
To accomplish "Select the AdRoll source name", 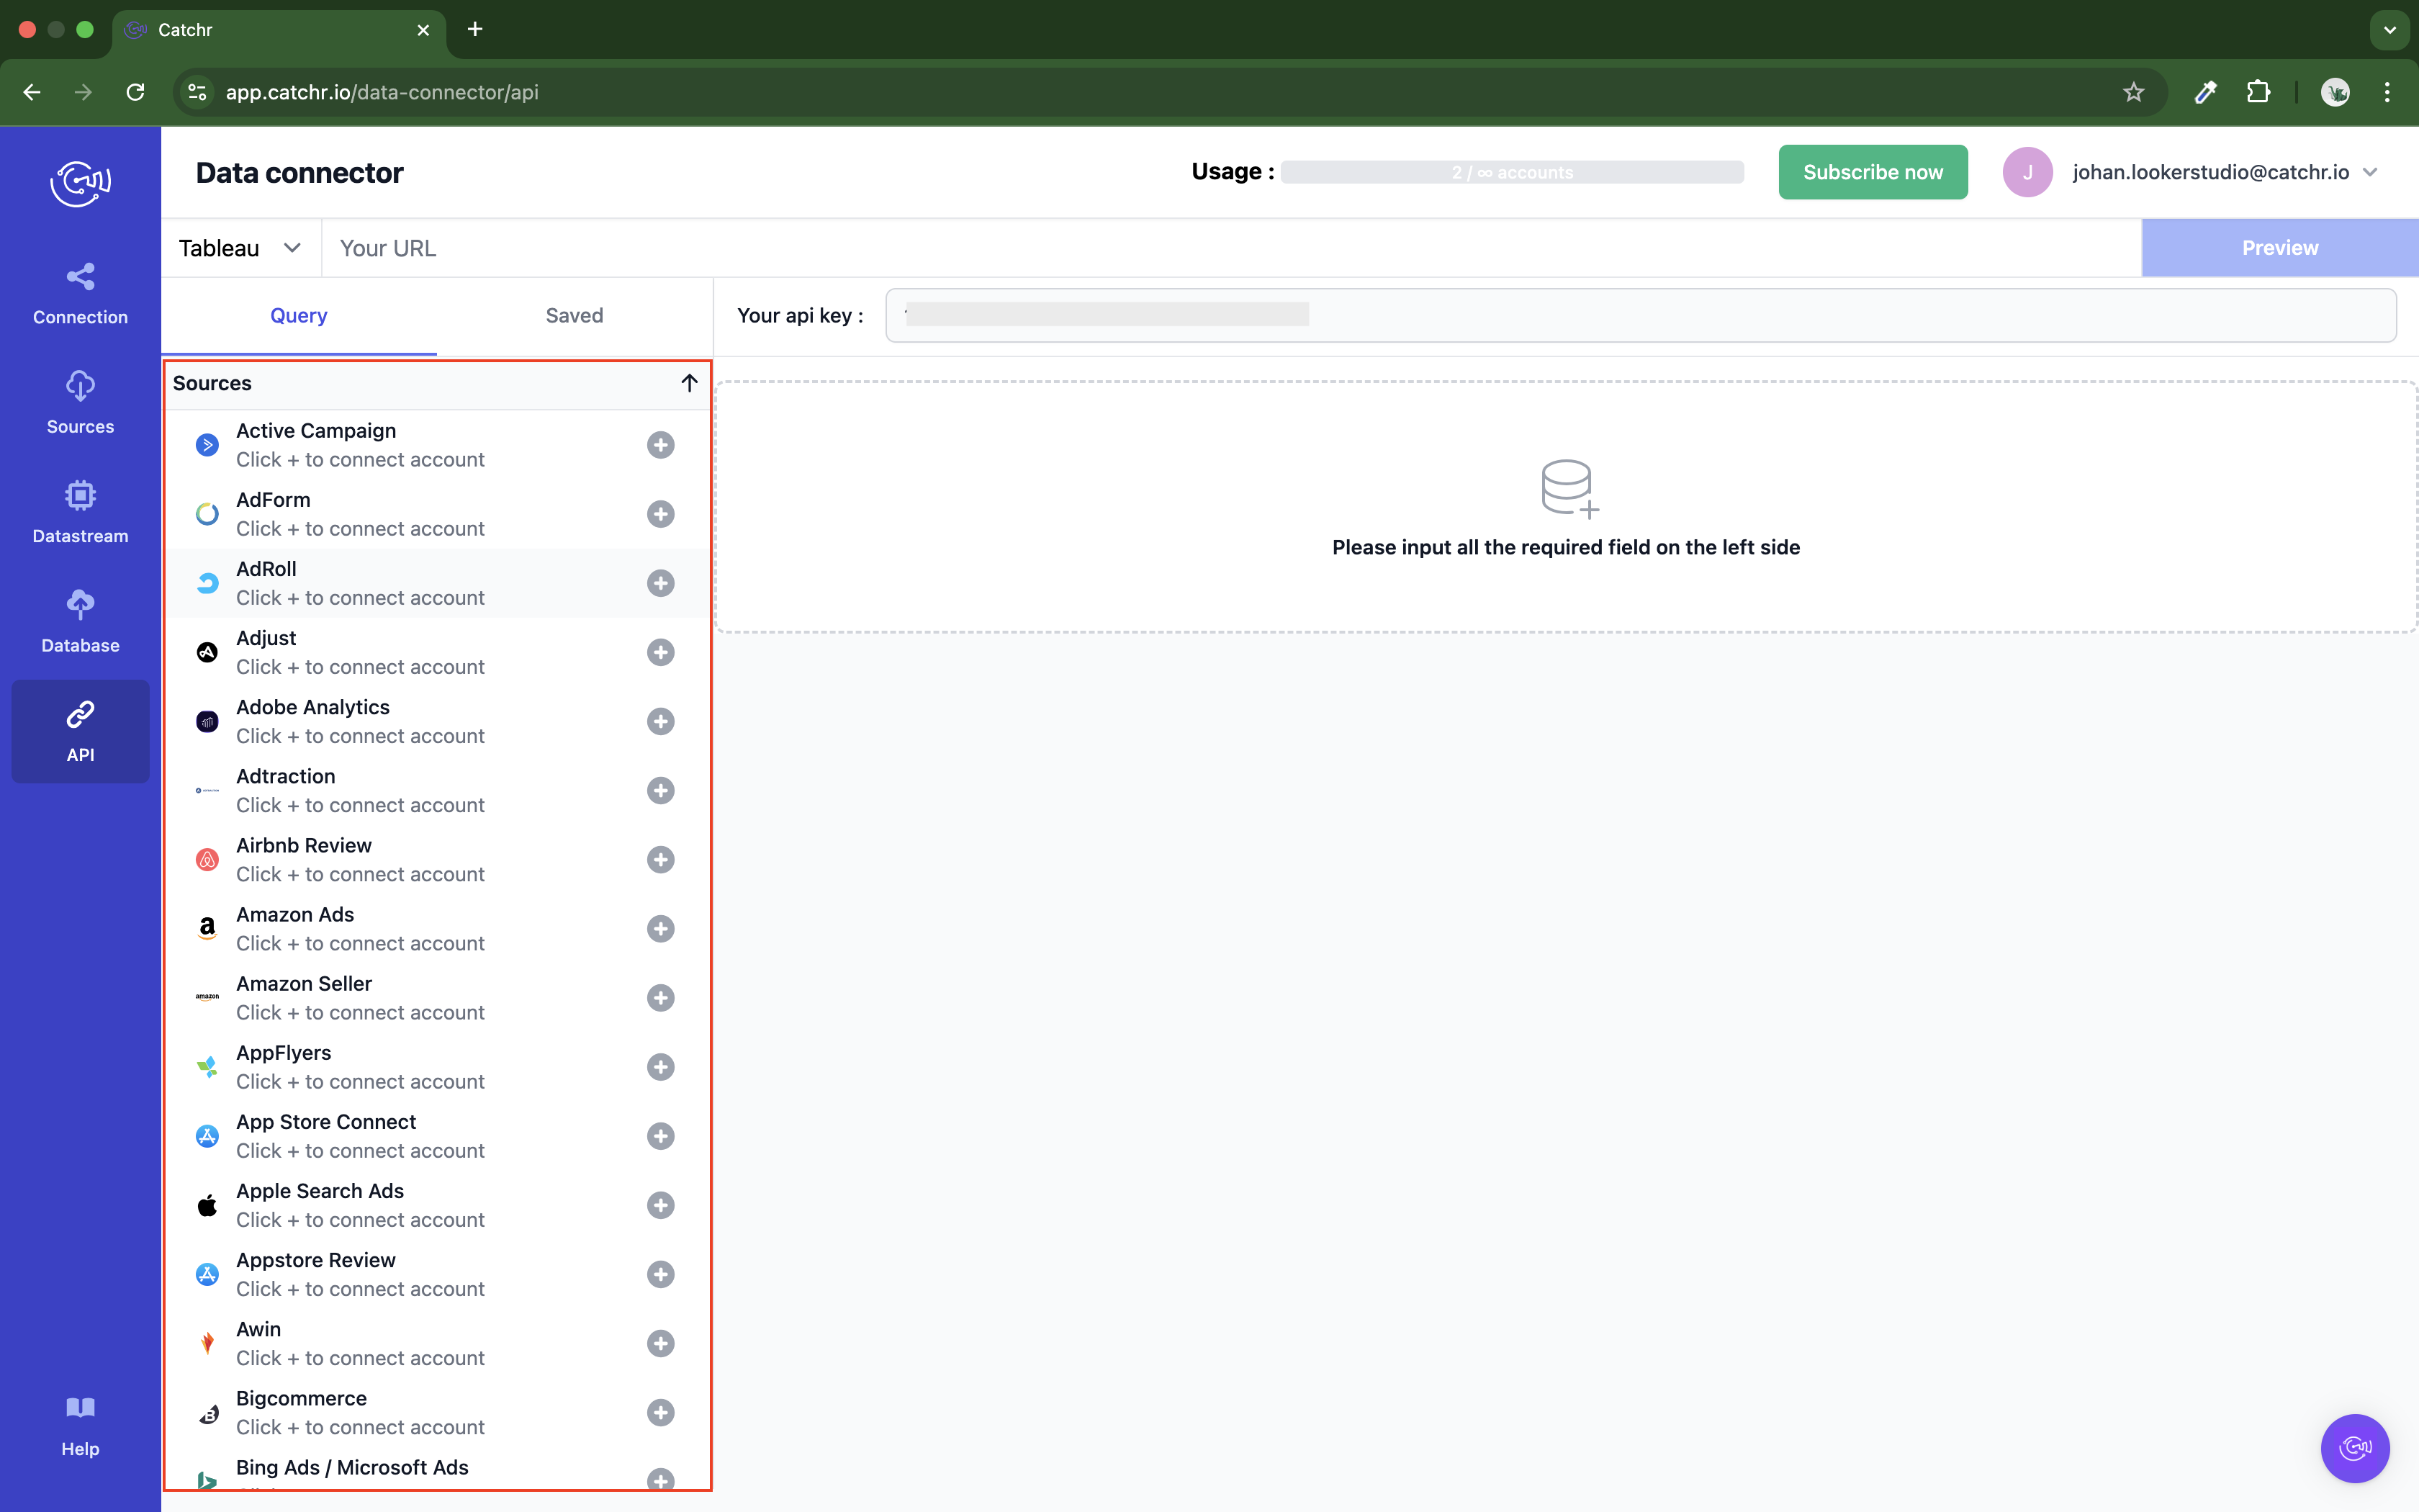I will point(266,569).
